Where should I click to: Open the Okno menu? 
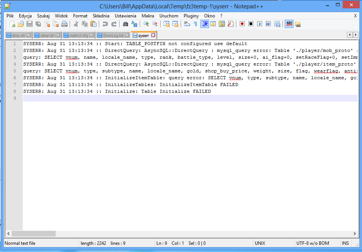209,16
